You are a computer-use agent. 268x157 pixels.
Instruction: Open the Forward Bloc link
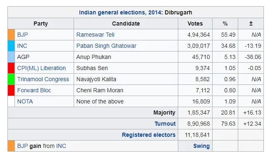(34, 90)
